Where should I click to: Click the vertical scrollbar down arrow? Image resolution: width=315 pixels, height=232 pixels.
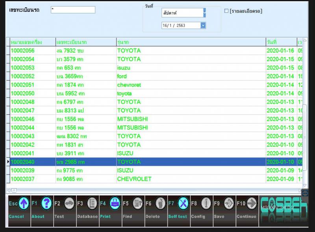tap(305, 185)
